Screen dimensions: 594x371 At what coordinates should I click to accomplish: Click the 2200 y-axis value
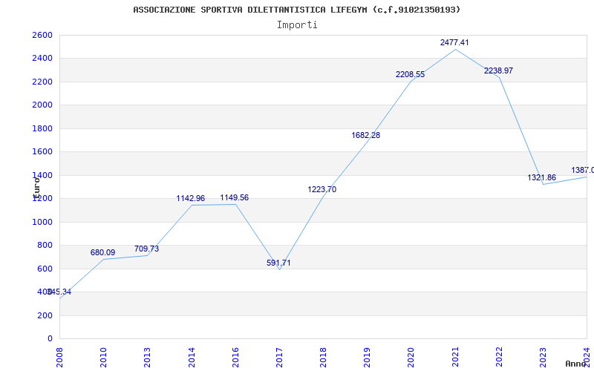pos(42,82)
